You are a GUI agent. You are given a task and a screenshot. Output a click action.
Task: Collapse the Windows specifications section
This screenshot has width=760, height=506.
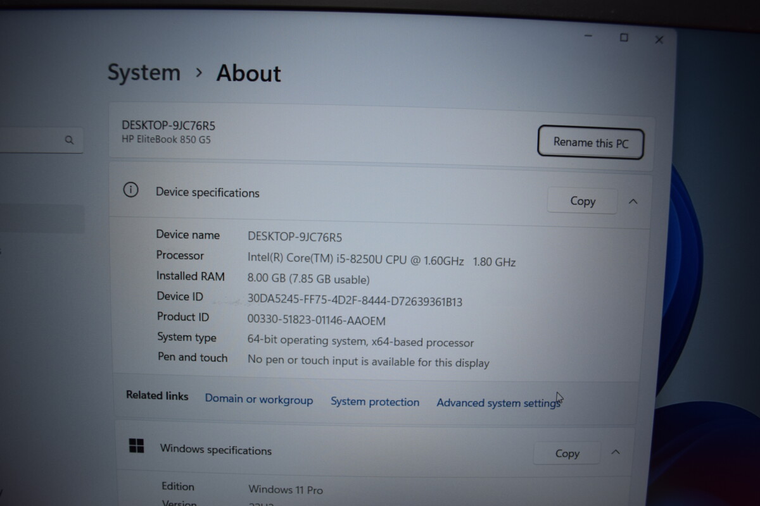click(616, 452)
